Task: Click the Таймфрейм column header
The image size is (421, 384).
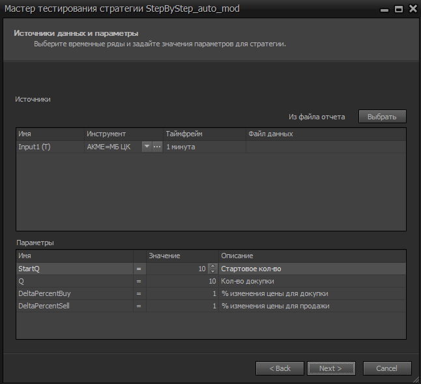Action: (205, 134)
